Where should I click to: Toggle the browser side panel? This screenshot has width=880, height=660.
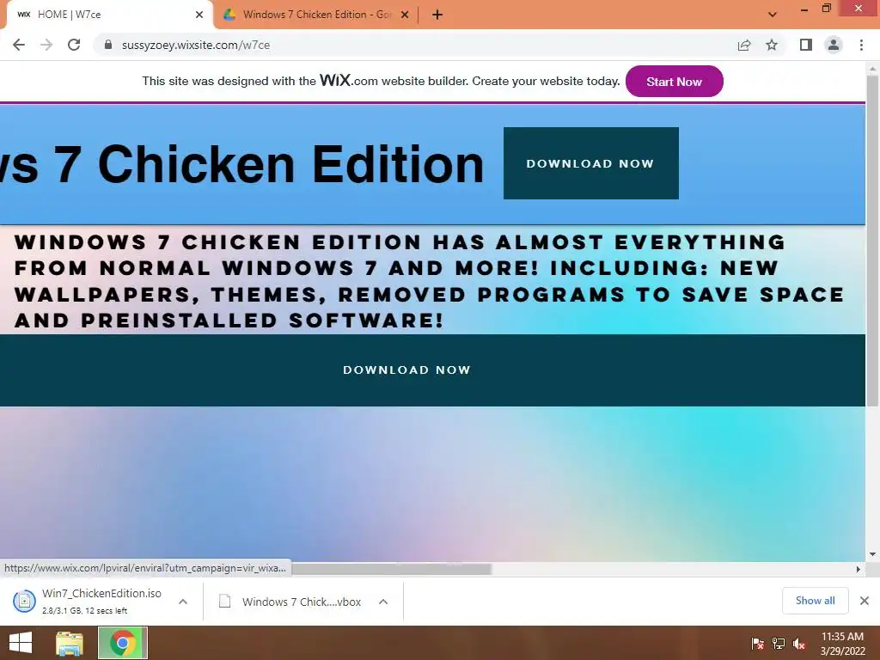[x=806, y=45]
